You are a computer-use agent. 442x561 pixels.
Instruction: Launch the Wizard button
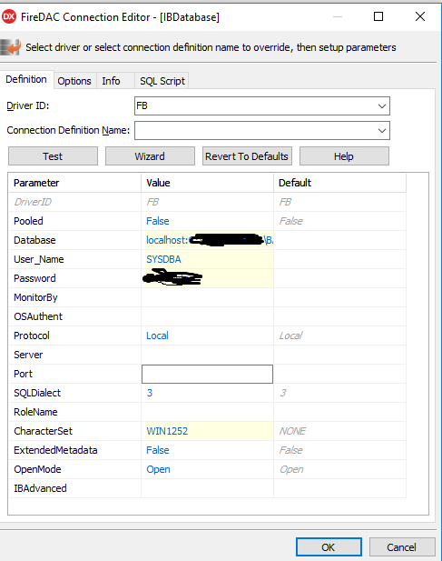point(150,156)
